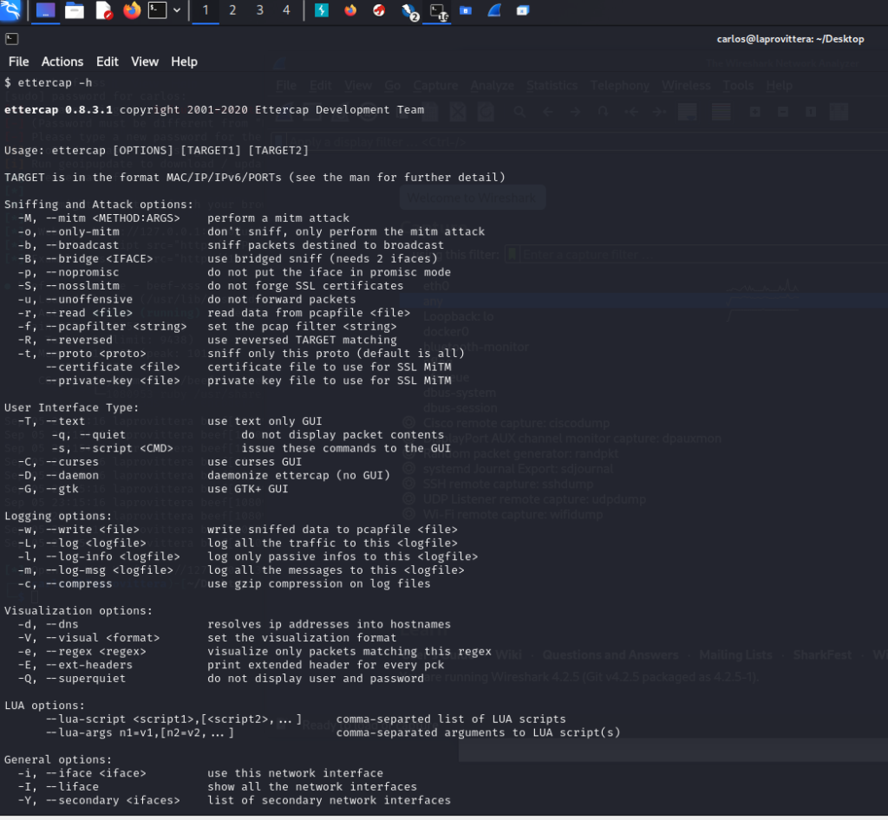Click the show desktop panel icon
Viewport: 888px width, 820px height.
tap(46, 10)
